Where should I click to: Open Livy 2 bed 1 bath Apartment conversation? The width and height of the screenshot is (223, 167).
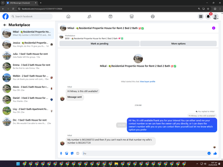(28, 110)
